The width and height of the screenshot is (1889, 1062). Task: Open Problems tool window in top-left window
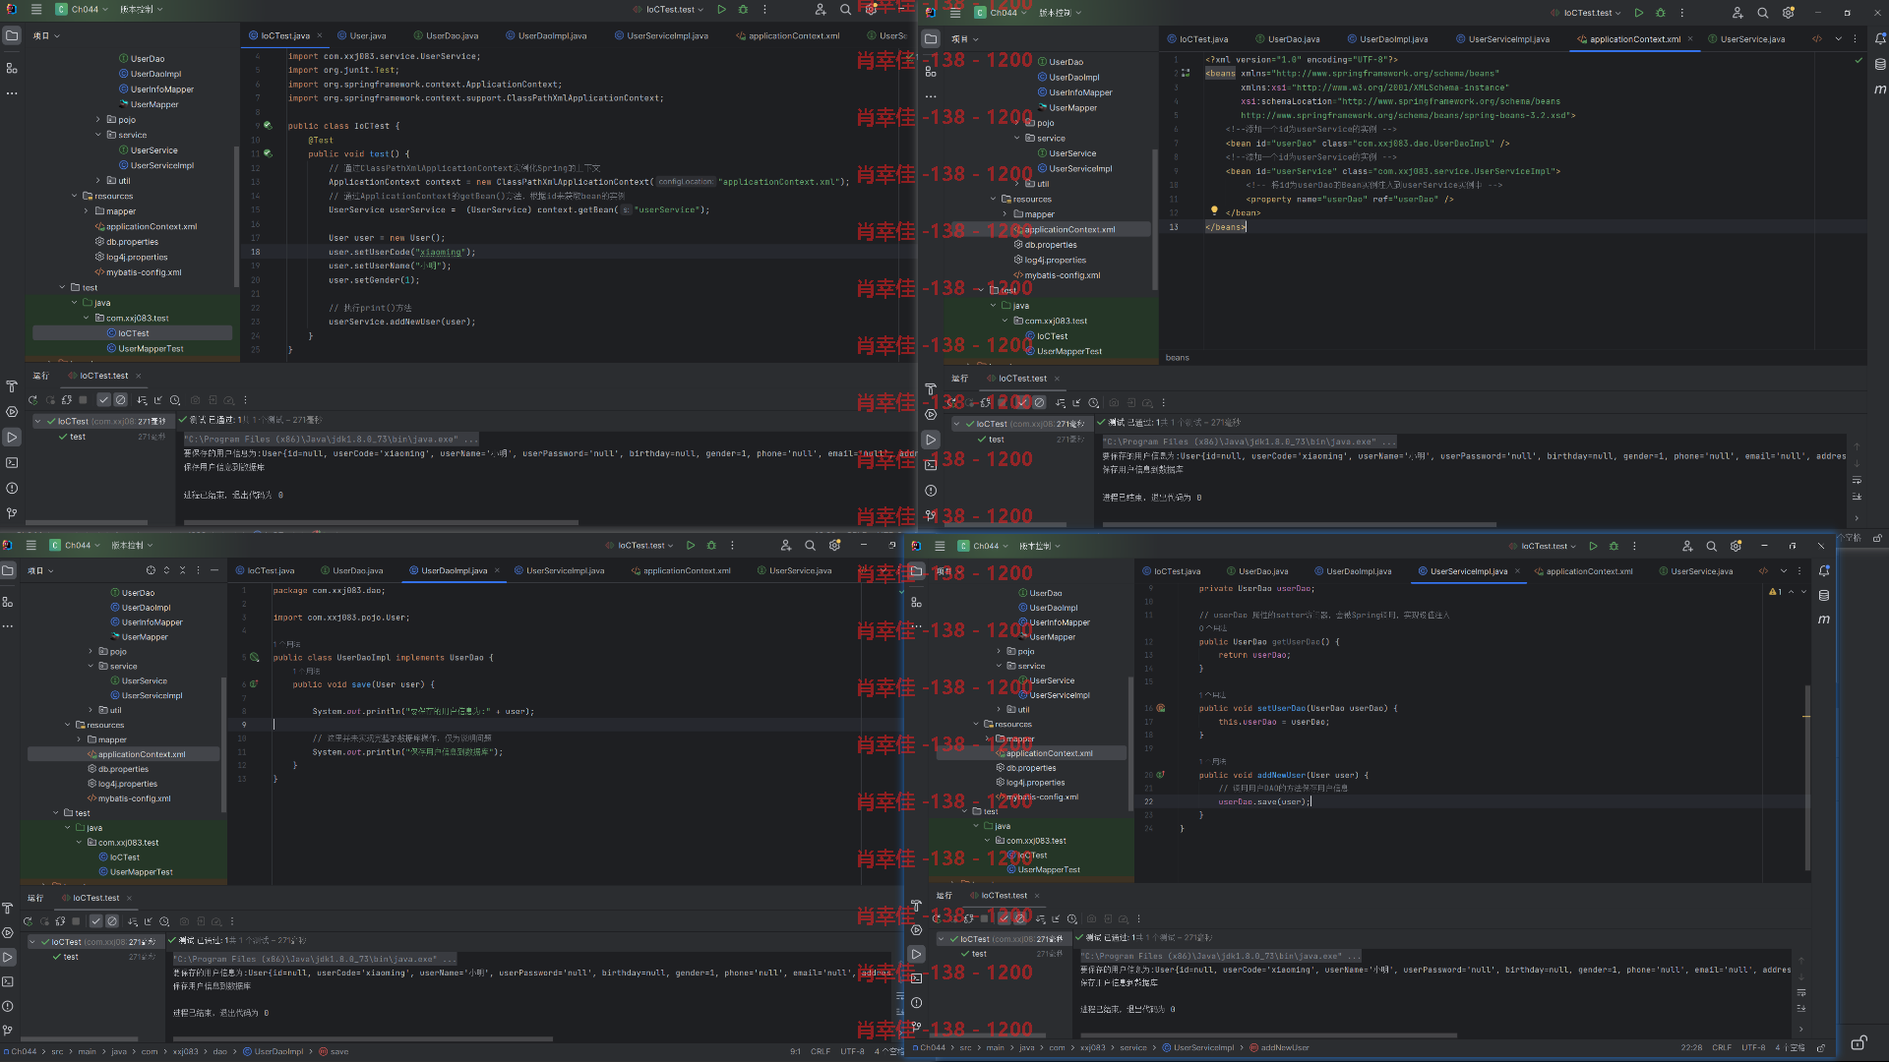12,488
